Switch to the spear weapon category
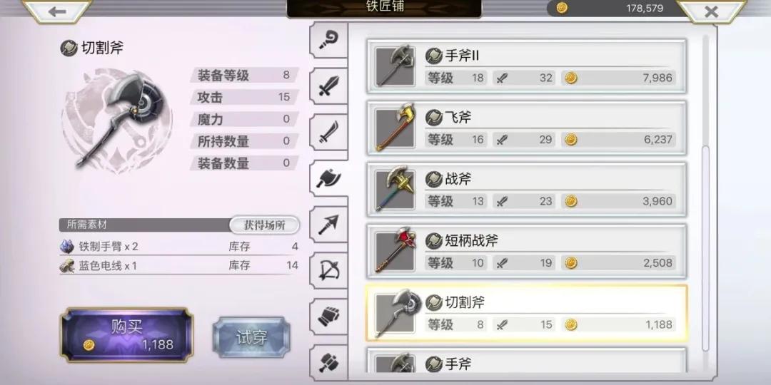 click(328, 225)
